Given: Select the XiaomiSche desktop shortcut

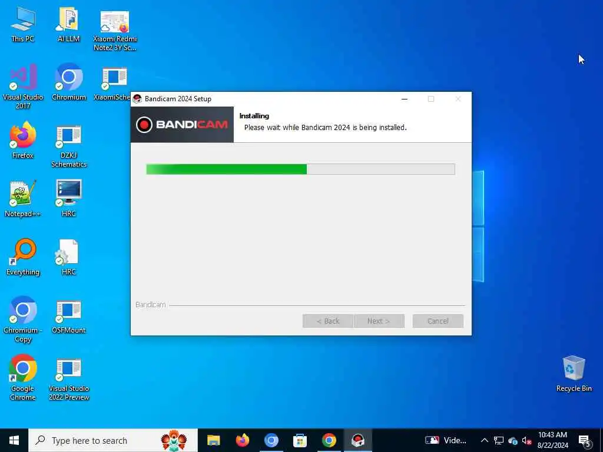Looking at the screenshot, I should pos(112,84).
